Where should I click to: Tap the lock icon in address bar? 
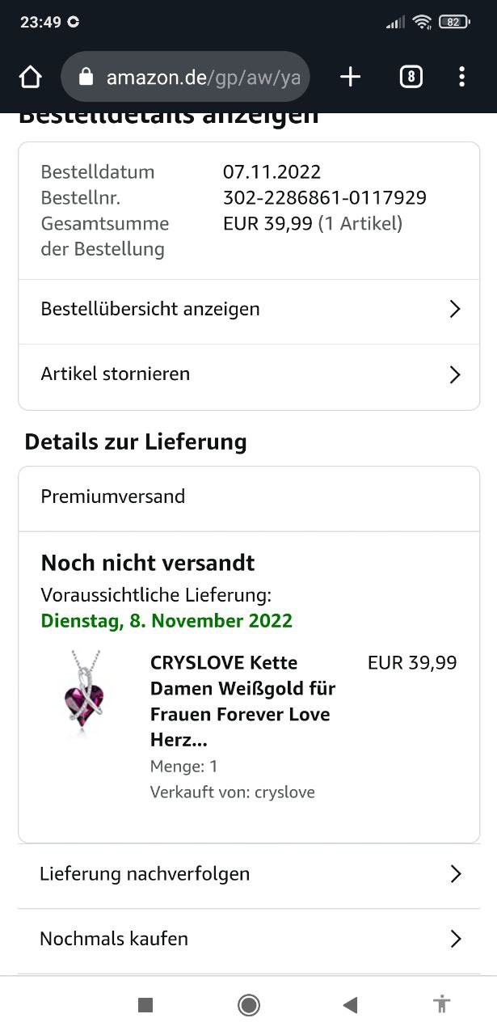tap(86, 77)
